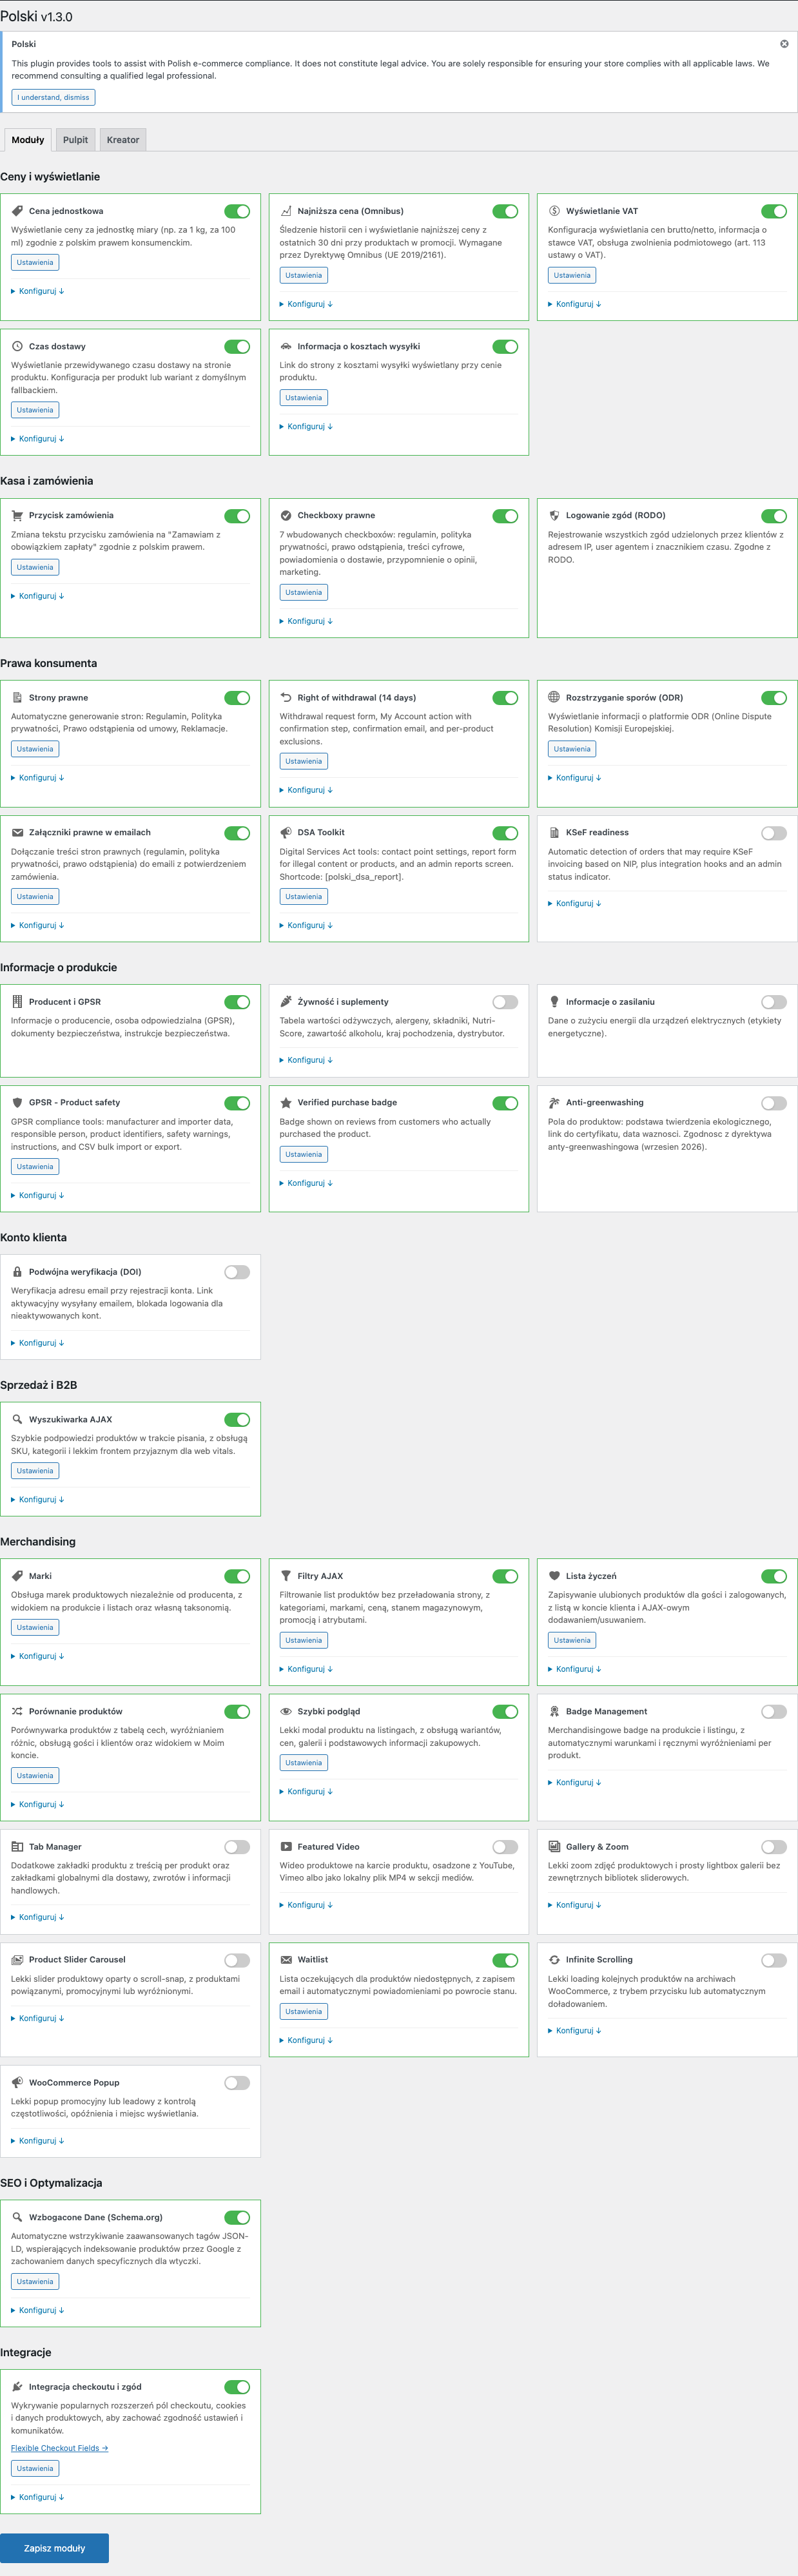Click the 'Polski v1.3.0' page title
798x2576 pixels.
tap(36, 16)
